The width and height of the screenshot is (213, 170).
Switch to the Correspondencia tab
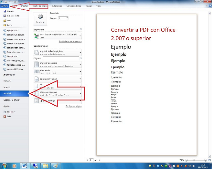coord(74,6)
